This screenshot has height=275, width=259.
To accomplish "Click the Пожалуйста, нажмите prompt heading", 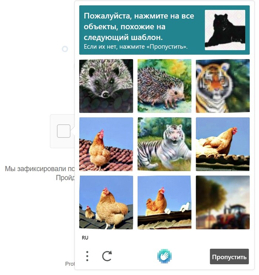I will pyautogui.click(x=139, y=27).
